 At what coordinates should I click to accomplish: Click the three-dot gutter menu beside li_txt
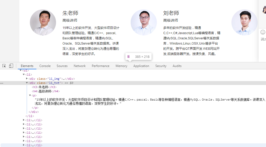[2, 83]
